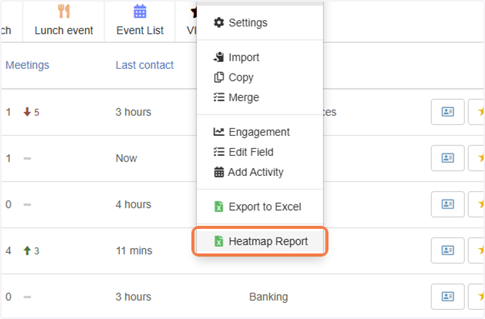The height and width of the screenshot is (319, 485).
Task: Open the Heatmap Report option
Action: click(x=260, y=241)
